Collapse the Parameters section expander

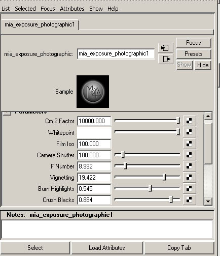[x=7, y=113]
